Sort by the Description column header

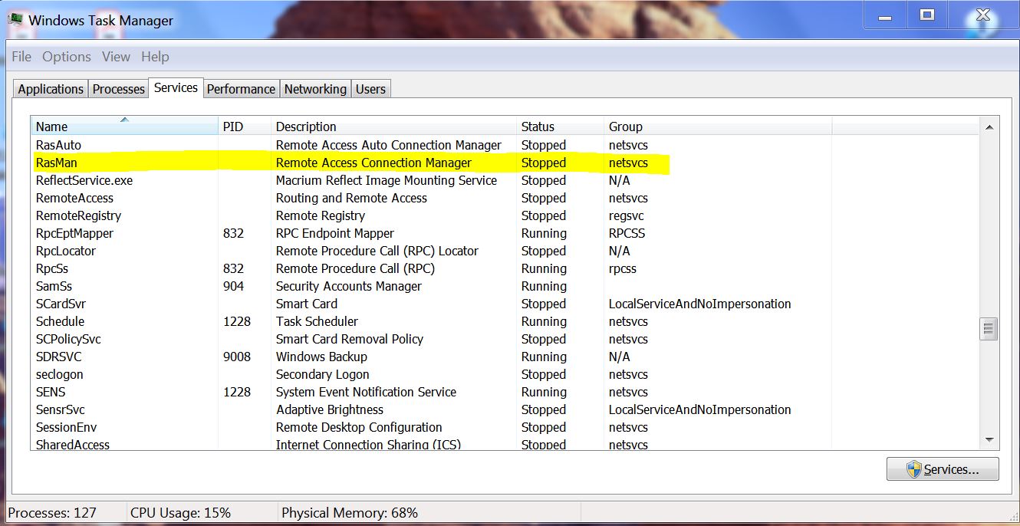[x=394, y=127]
